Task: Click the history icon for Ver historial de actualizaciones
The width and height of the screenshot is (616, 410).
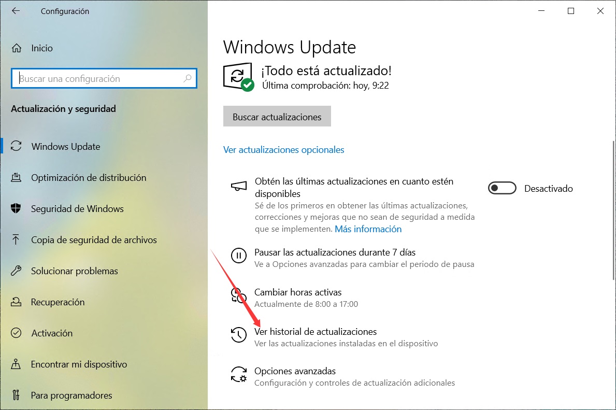Action: [x=238, y=334]
